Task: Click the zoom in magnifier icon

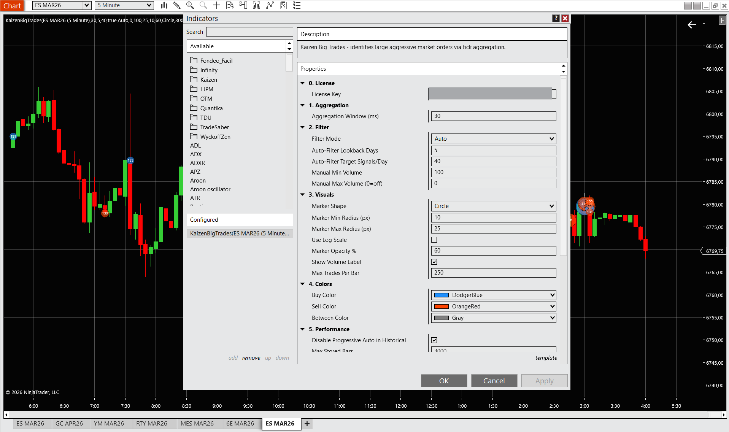Action: coord(190,5)
